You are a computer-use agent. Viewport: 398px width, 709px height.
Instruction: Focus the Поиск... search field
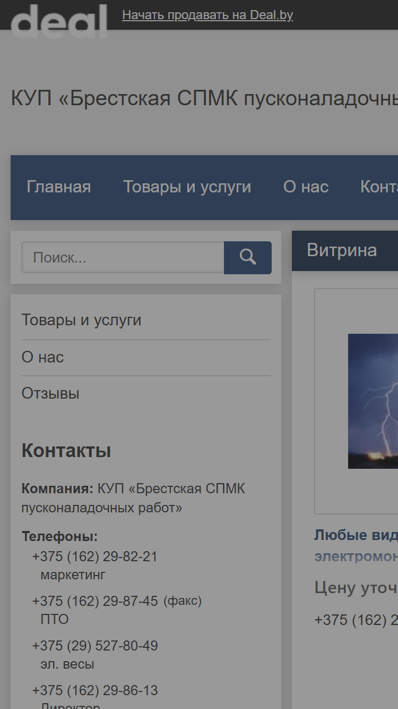123,258
